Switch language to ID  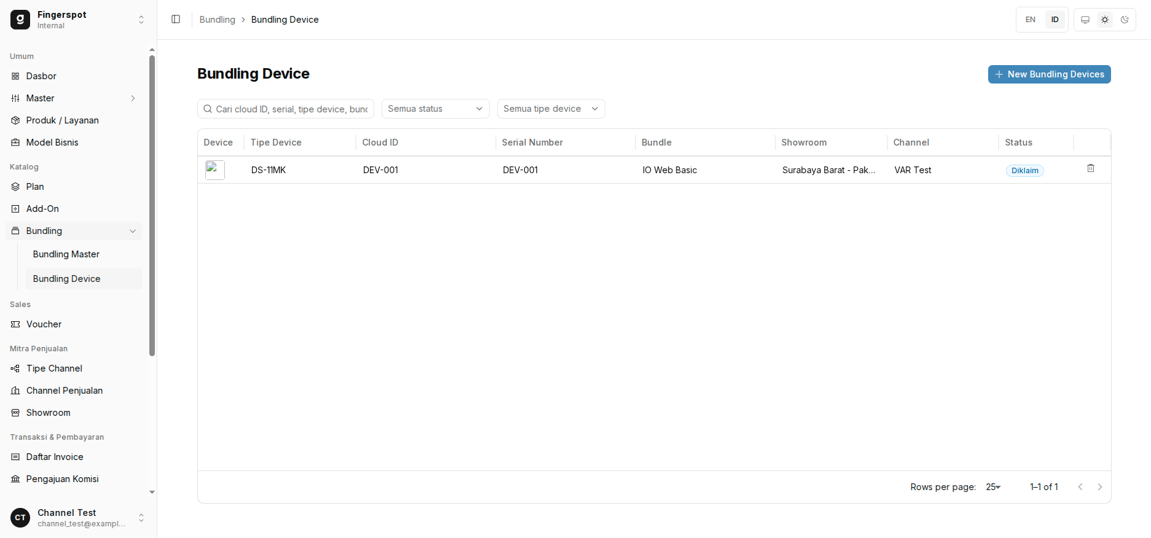[1055, 20]
